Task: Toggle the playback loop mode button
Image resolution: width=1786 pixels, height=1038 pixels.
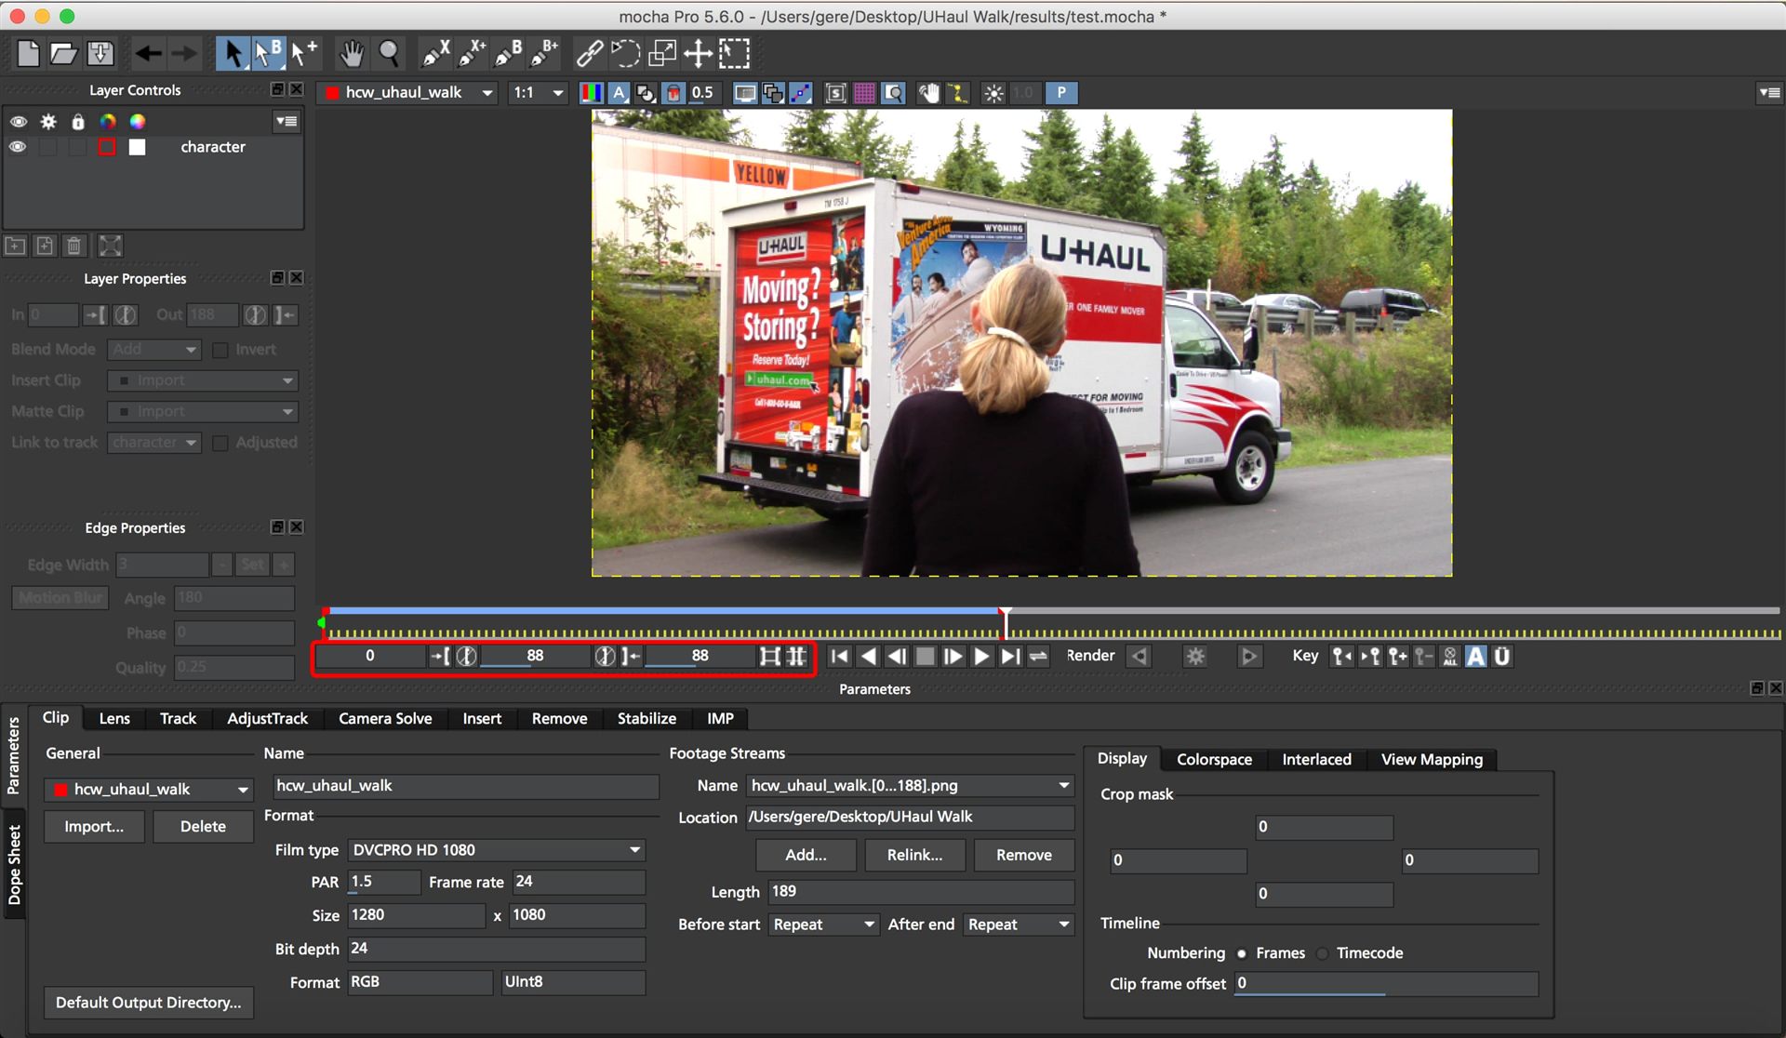Action: 1038,657
